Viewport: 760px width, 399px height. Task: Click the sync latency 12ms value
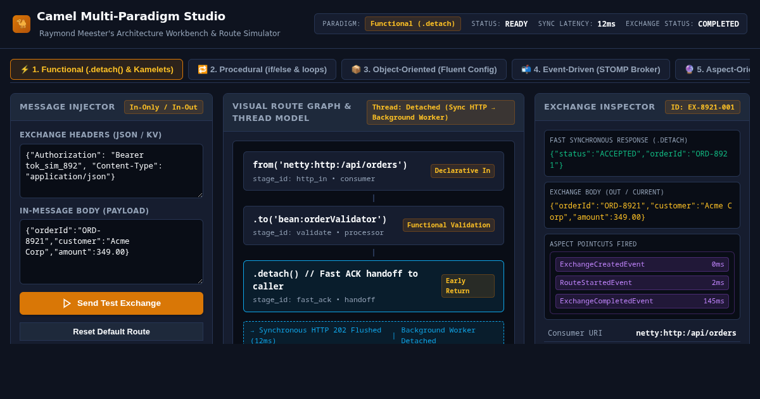click(606, 24)
